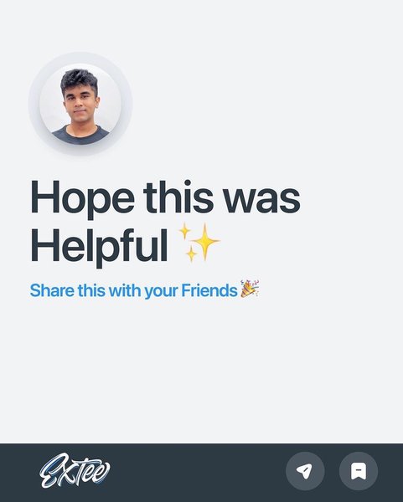
Task: Select the Hope this was heading line
Action: (165, 197)
